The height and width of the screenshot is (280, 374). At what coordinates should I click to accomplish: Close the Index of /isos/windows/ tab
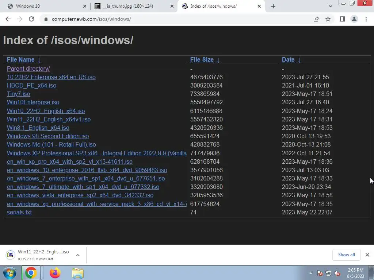(259, 6)
